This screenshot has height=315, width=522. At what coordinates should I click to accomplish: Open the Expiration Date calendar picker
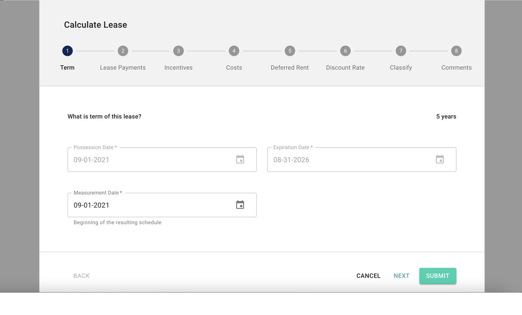pyautogui.click(x=440, y=159)
